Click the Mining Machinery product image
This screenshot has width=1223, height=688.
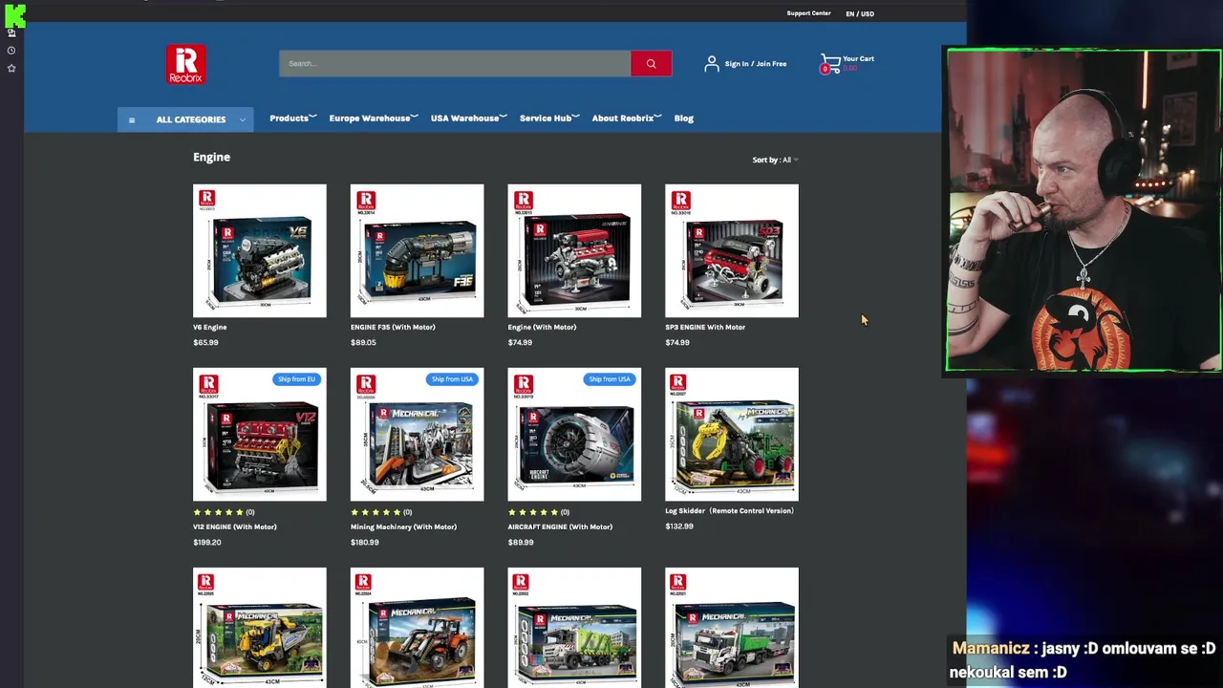tap(417, 434)
